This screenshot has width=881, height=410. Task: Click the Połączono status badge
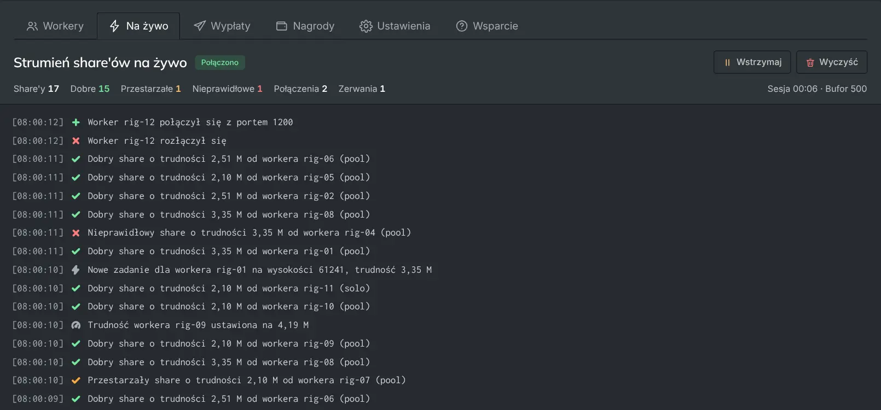219,62
